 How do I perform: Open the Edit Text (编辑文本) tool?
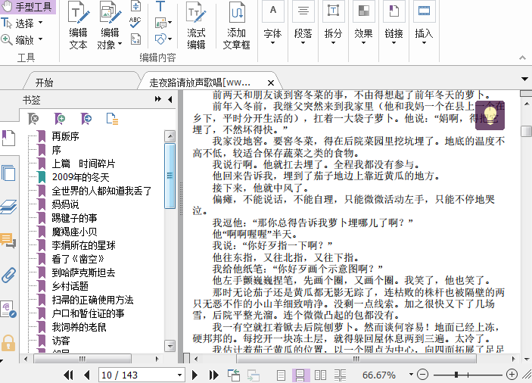tap(79, 26)
